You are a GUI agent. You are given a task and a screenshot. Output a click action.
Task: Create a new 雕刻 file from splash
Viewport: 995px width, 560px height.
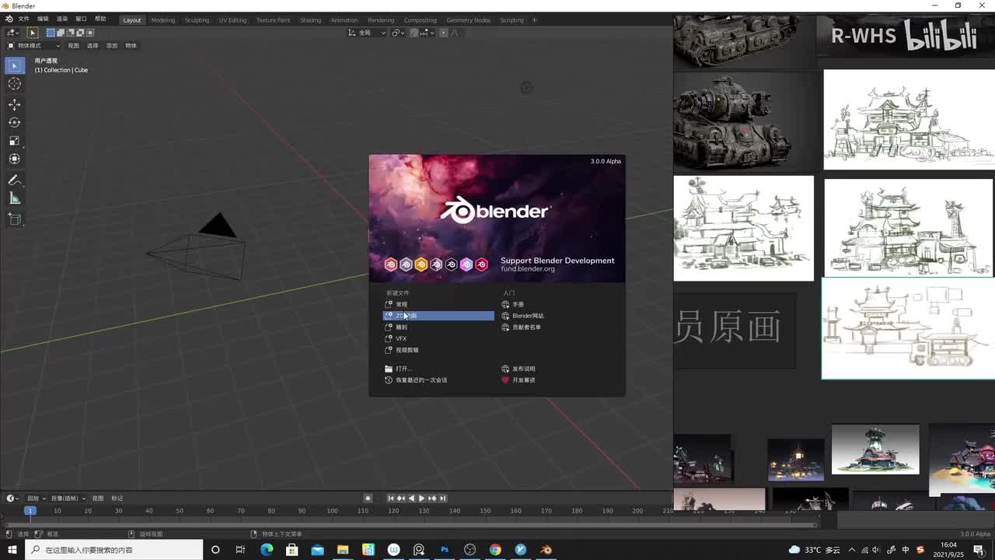(438, 327)
